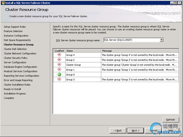Click the Message column header
This screenshot has width=183, height=137.
pyautogui.click(x=140, y=51)
